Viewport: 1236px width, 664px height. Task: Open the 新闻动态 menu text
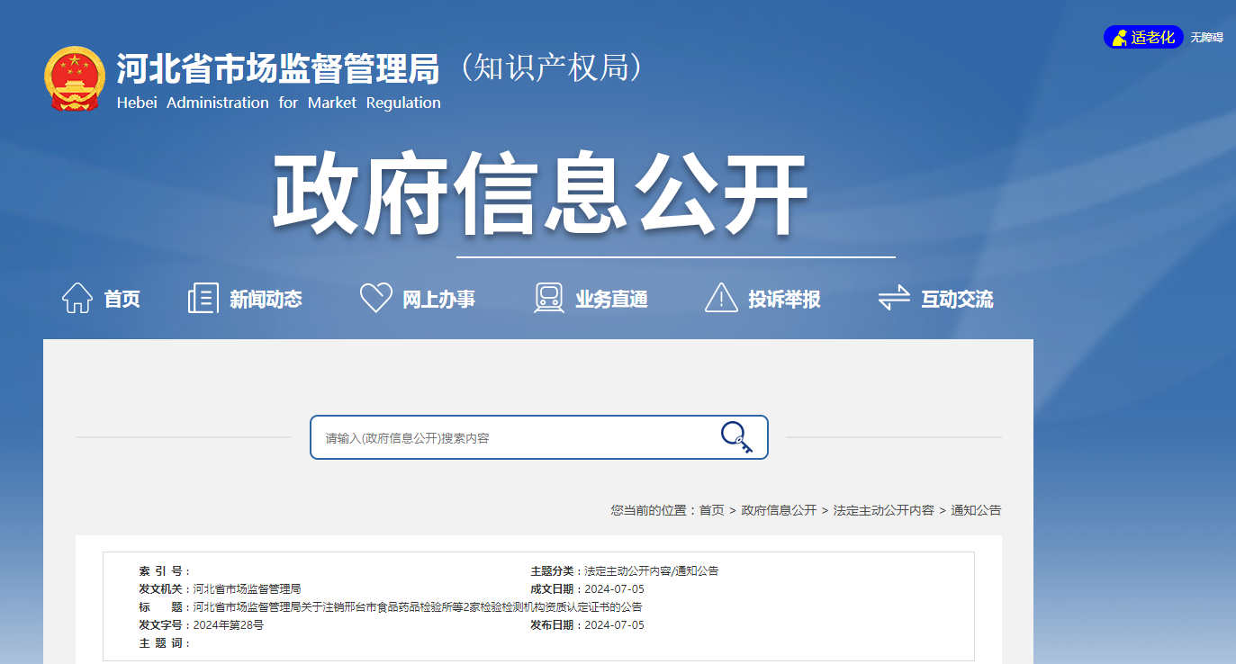(x=266, y=300)
